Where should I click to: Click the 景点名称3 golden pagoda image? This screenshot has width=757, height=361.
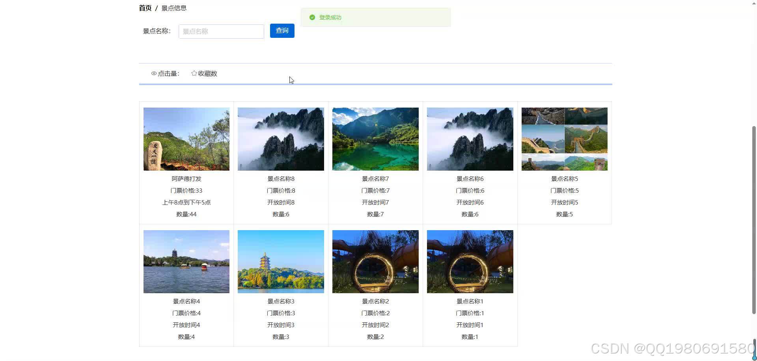coord(280,261)
